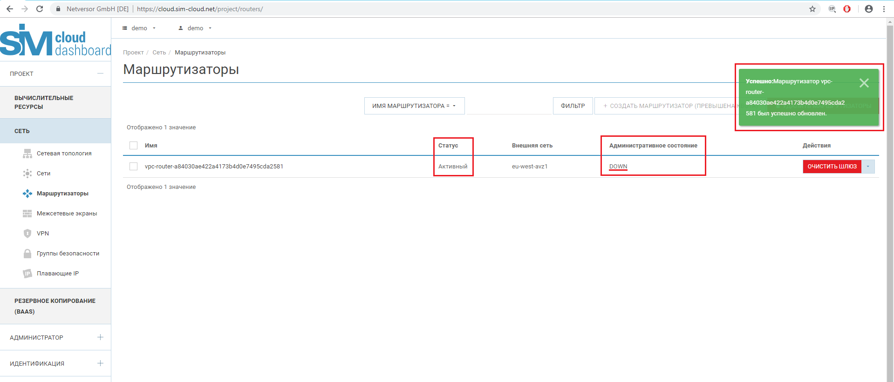Viewport: 894px width, 382px height.
Task: Click the security groups lock icon
Action: coord(27,254)
